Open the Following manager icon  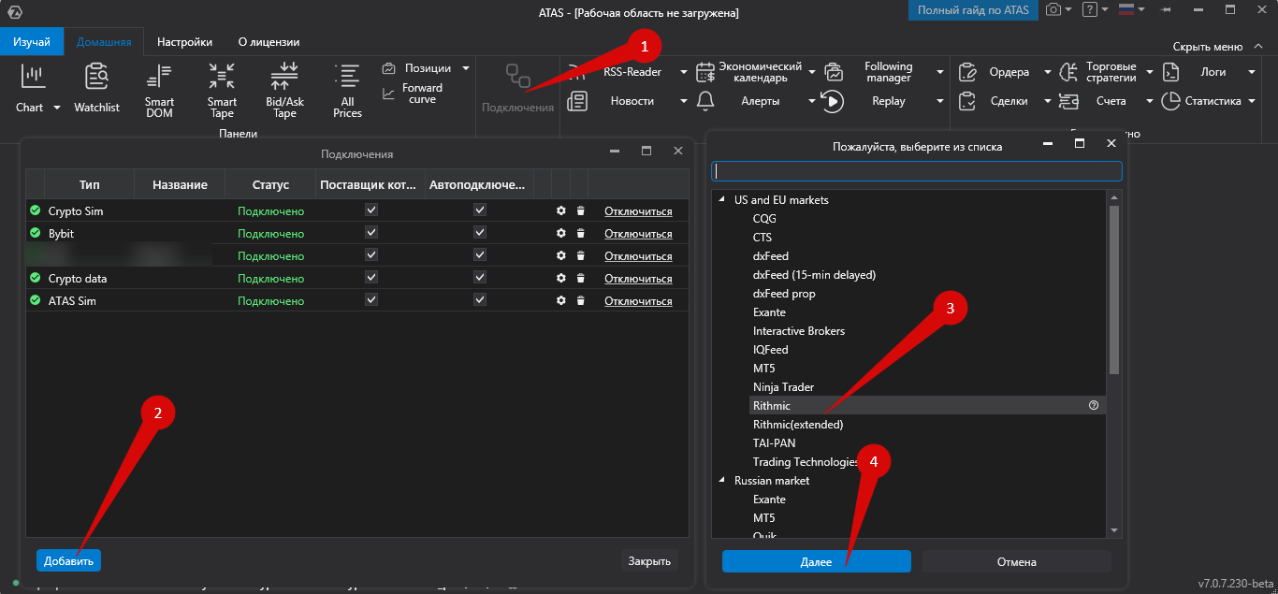[x=833, y=72]
